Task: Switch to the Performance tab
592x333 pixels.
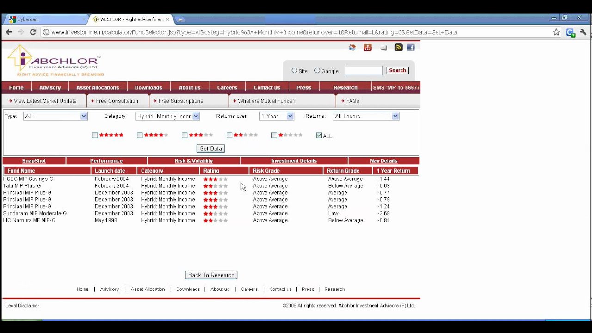Action: pos(106,161)
